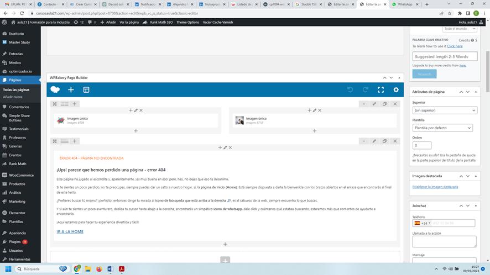
Task: Click Ver la página in toolbar
Action: [x=129, y=22]
